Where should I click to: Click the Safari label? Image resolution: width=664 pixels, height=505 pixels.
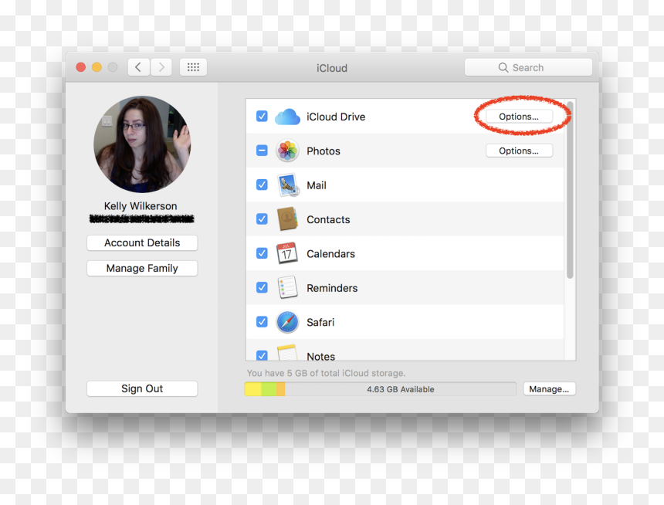tap(320, 323)
